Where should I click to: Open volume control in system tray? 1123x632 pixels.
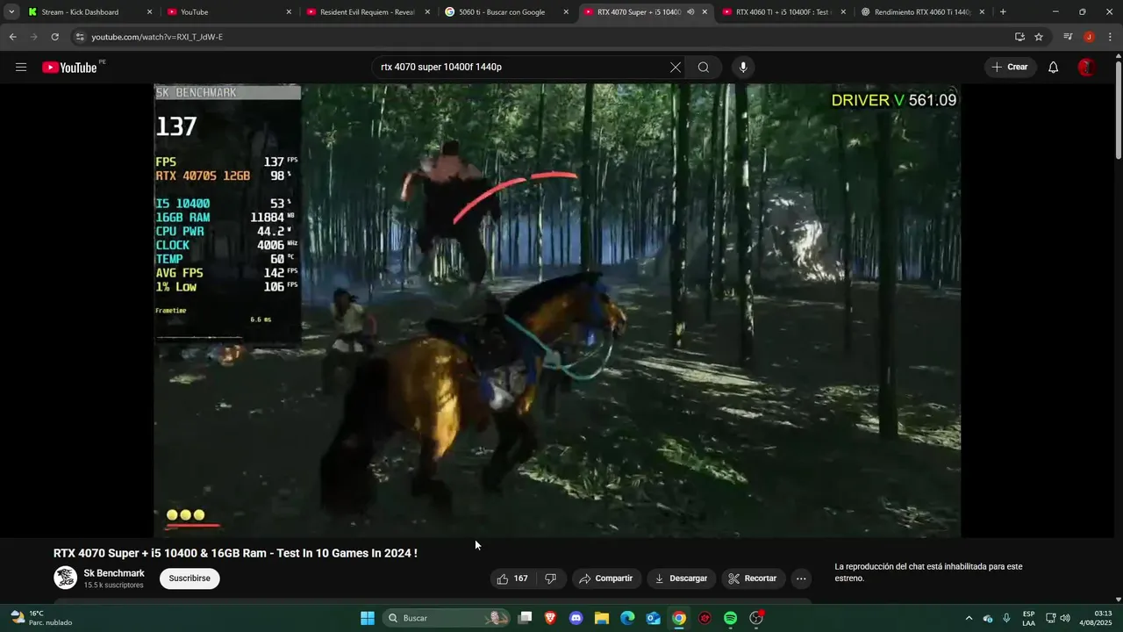pyautogui.click(x=1065, y=618)
